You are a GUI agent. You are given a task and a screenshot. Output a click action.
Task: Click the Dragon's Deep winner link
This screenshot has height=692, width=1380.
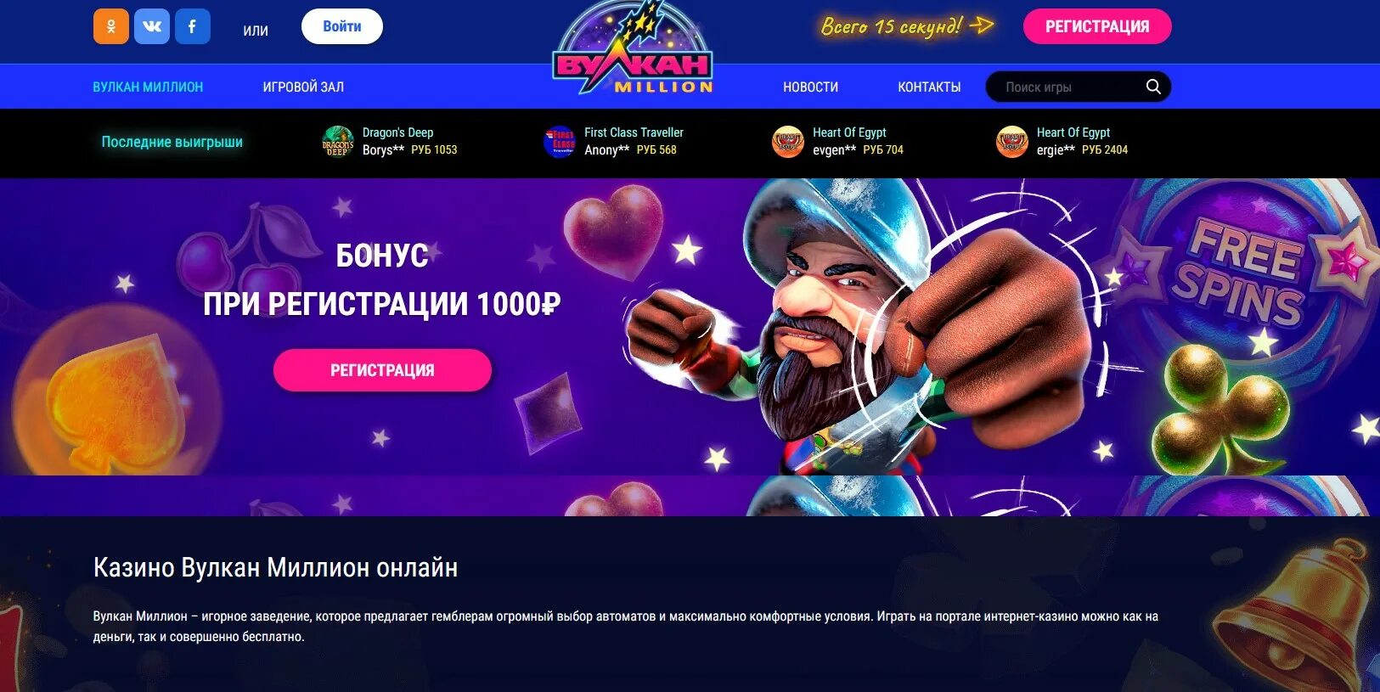tap(397, 132)
